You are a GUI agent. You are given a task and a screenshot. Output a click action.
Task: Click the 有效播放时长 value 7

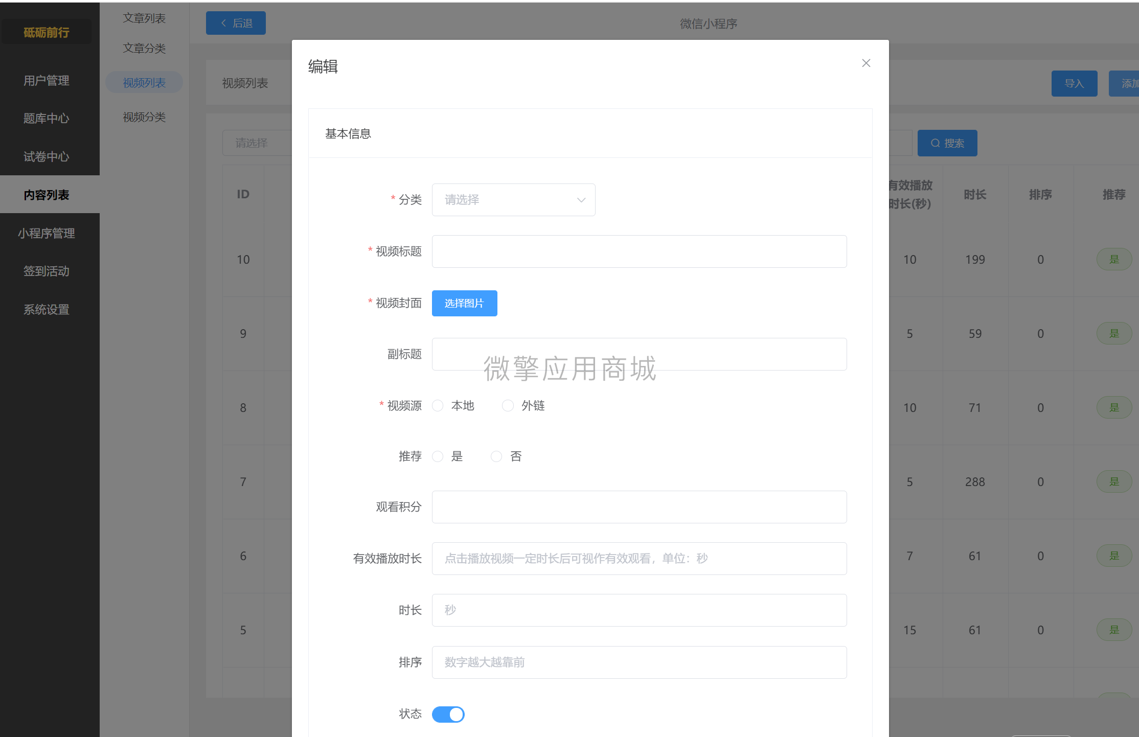909,556
